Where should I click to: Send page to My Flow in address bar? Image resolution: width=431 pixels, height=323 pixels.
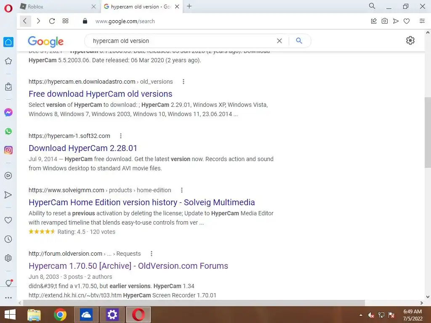[x=396, y=21]
